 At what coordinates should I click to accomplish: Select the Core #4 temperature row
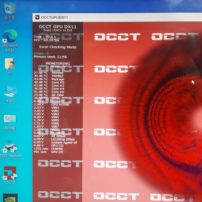(x=49, y=89)
